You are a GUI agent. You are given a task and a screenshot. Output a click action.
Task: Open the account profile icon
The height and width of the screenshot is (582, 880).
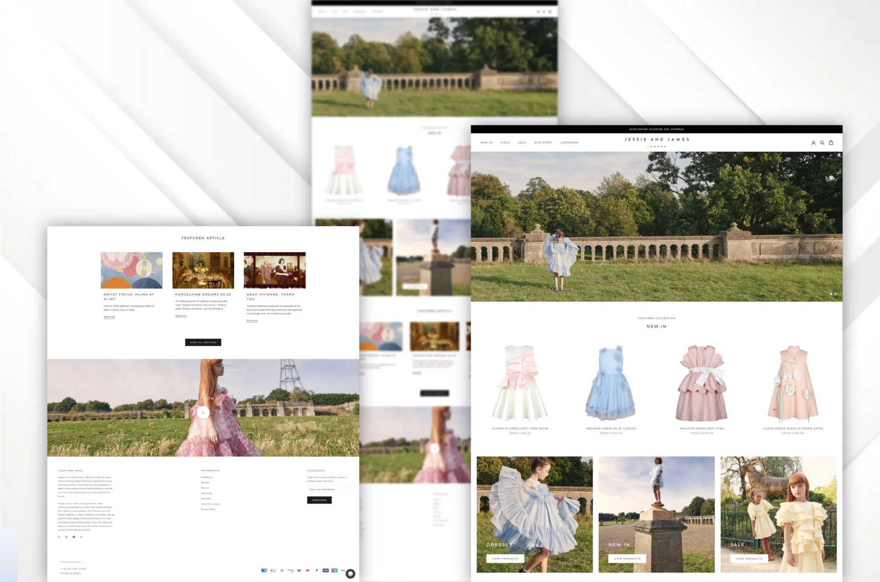[814, 143]
